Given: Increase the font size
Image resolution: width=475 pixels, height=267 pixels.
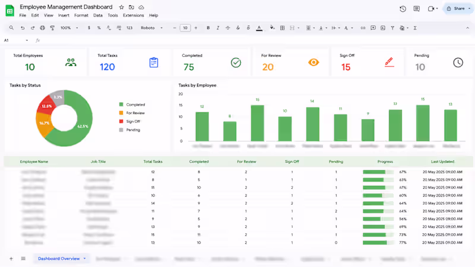Looking at the screenshot, I should (196, 28).
